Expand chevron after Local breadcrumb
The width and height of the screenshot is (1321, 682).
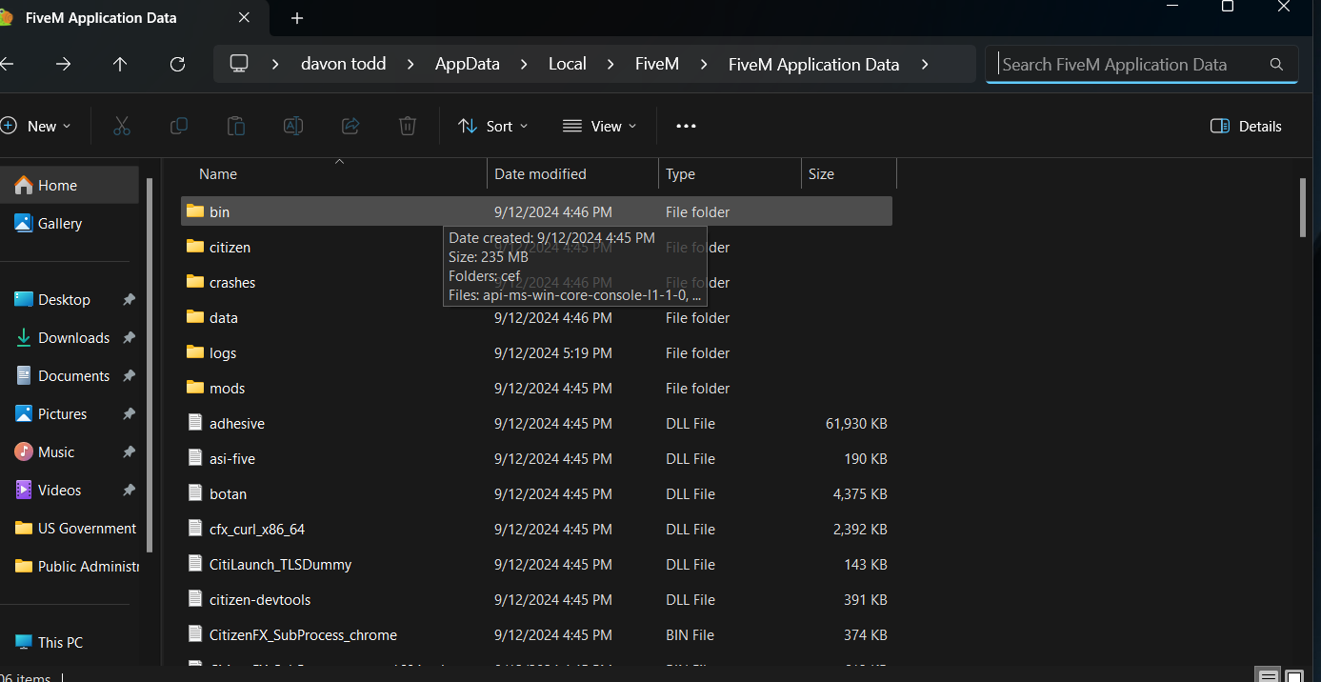tap(610, 64)
